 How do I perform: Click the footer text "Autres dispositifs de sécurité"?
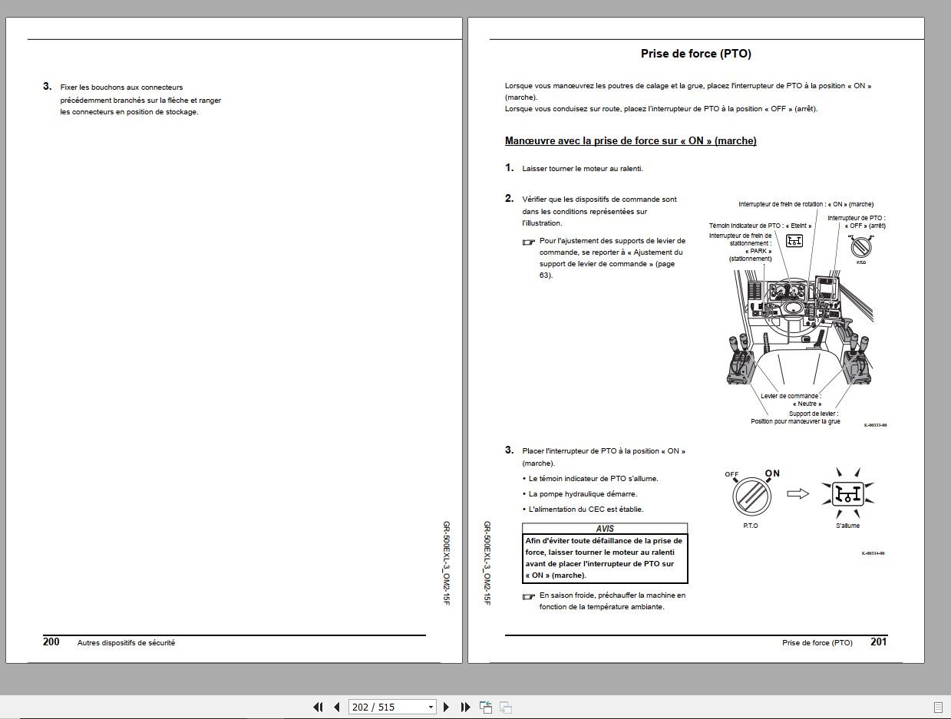tap(126, 643)
